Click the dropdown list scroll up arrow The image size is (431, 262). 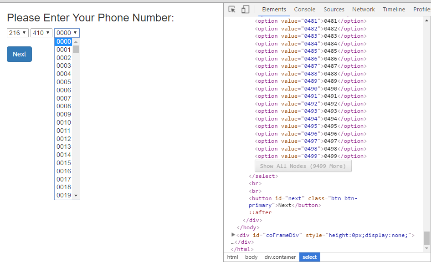click(x=76, y=42)
